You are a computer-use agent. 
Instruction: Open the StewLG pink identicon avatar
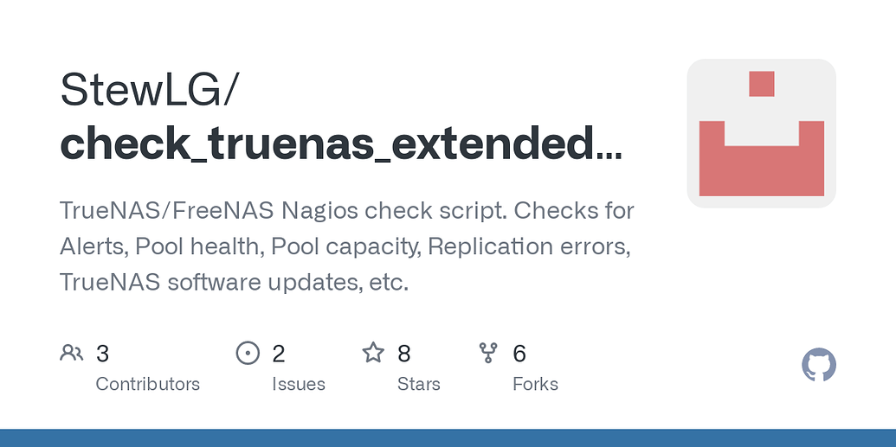pos(762,134)
